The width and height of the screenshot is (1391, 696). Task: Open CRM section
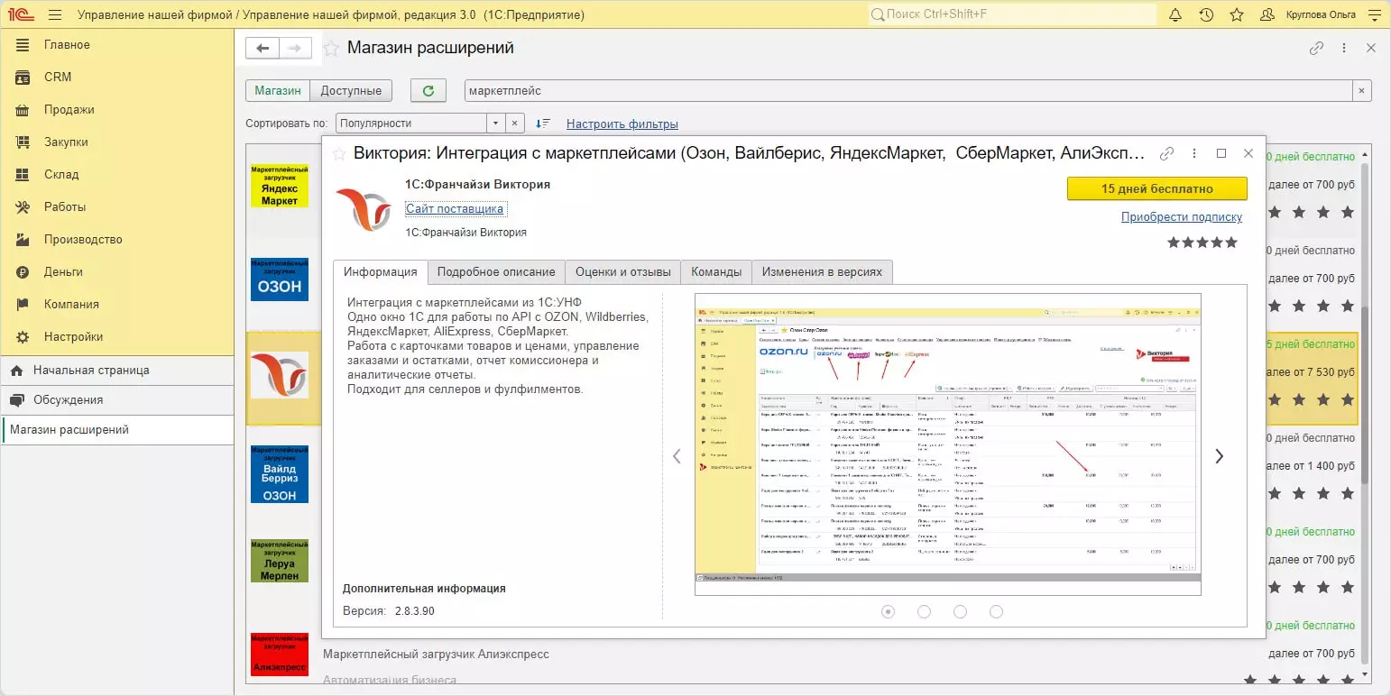click(x=117, y=78)
